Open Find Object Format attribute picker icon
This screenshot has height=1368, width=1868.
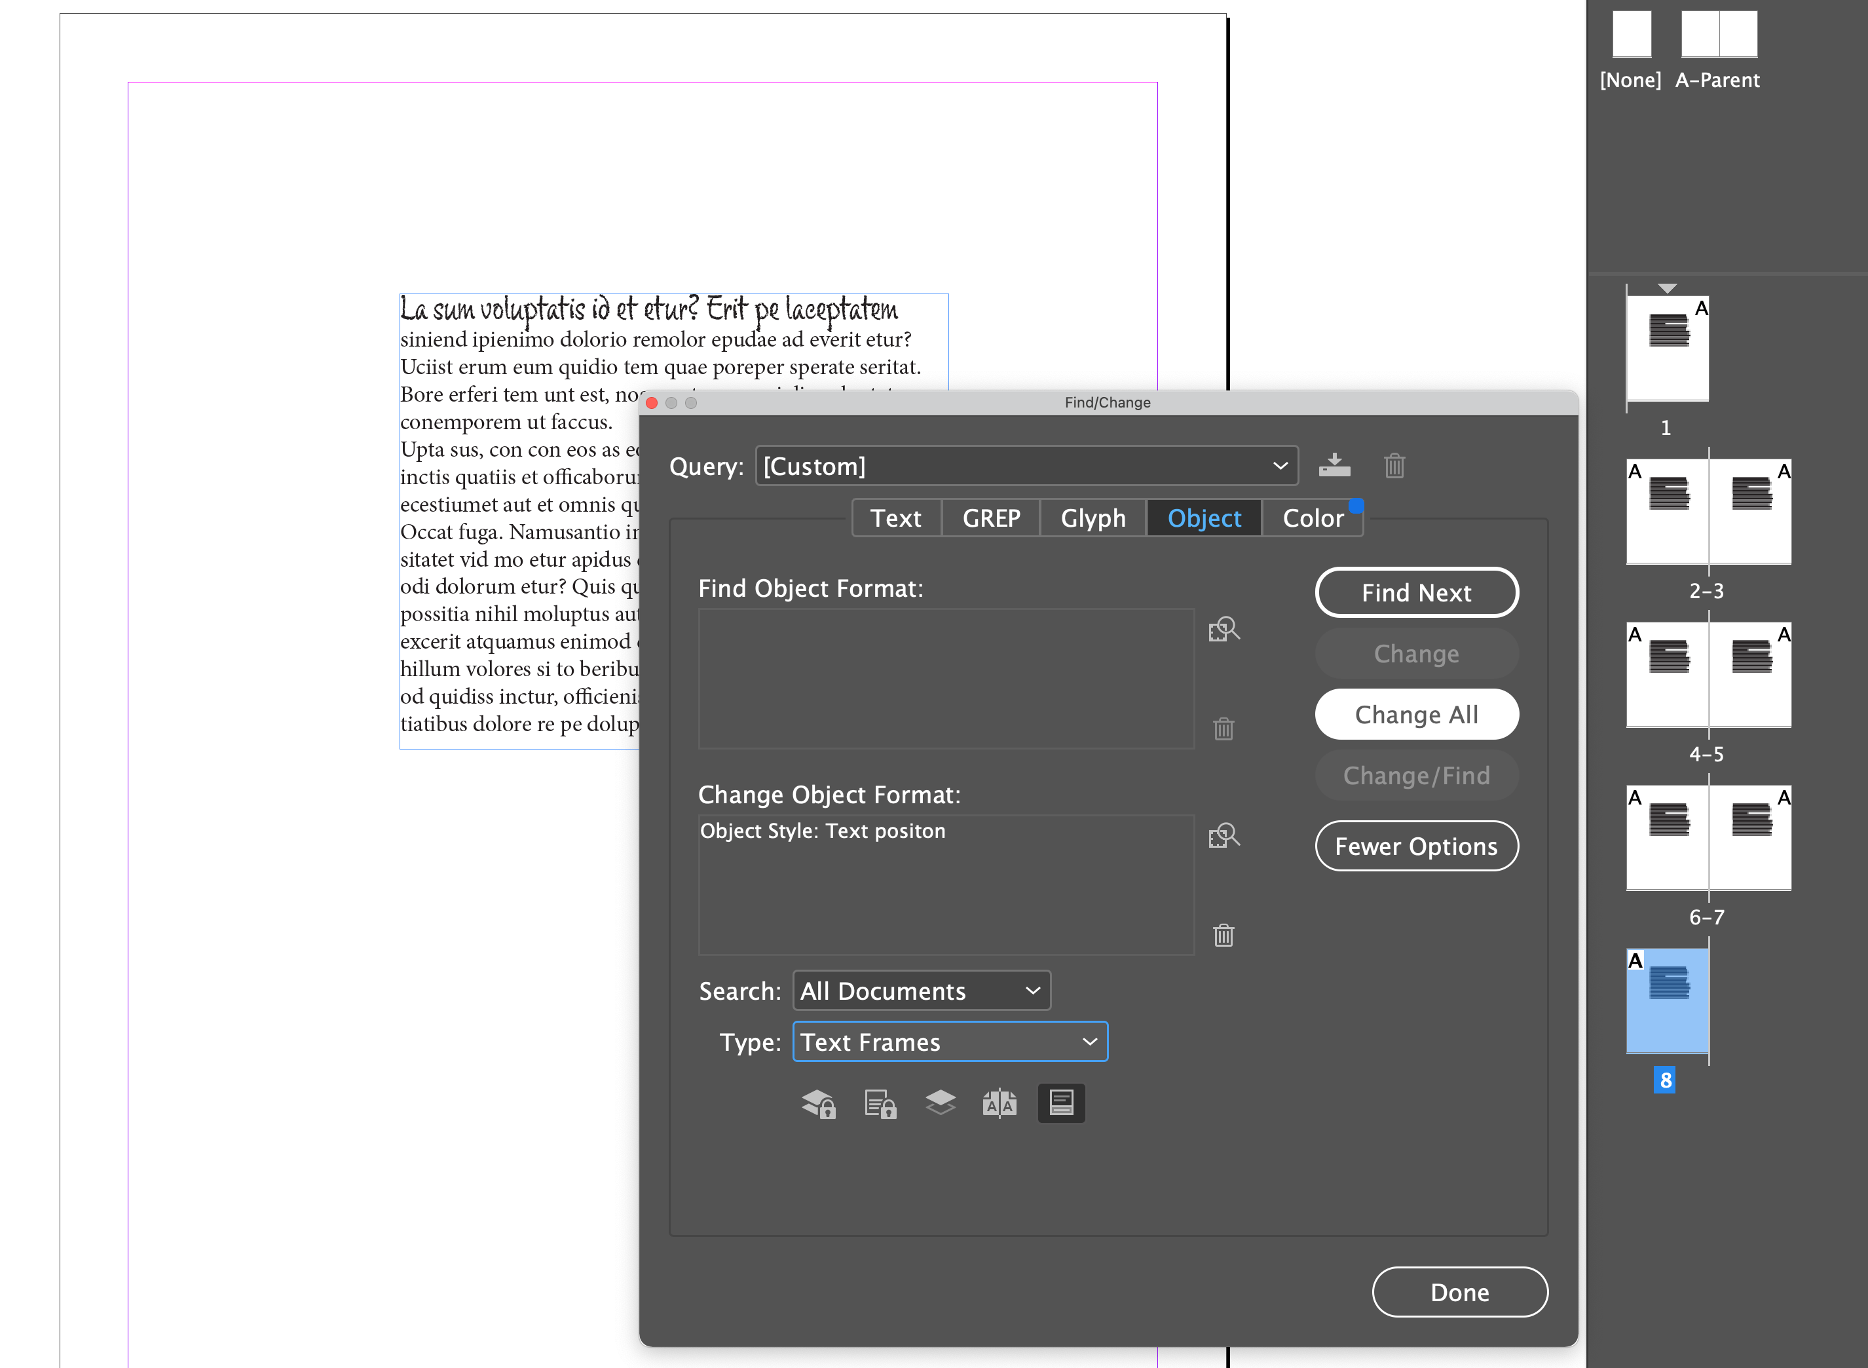(1224, 630)
